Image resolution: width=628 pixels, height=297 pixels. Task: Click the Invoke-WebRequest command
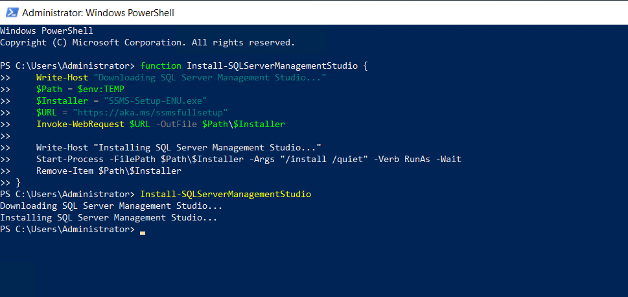coord(80,124)
